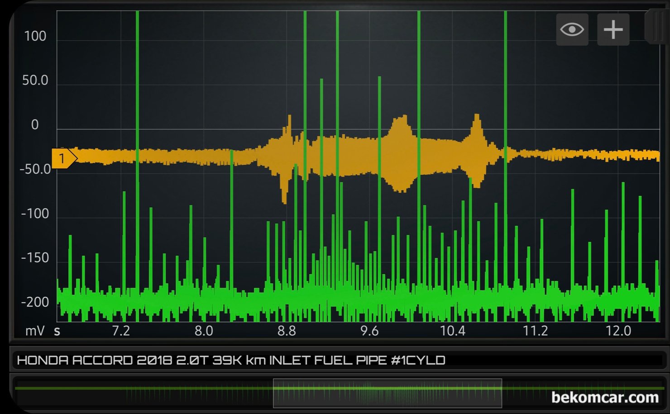The height and width of the screenshot is (414, 670).
Task: Click the 12.0 time axis label
Action: click(x=618, y=331)
